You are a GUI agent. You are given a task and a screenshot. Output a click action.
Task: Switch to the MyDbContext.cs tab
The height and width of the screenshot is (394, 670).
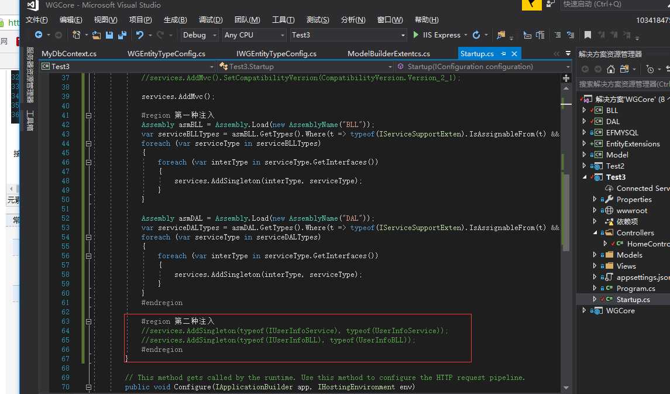click(69, 54)
